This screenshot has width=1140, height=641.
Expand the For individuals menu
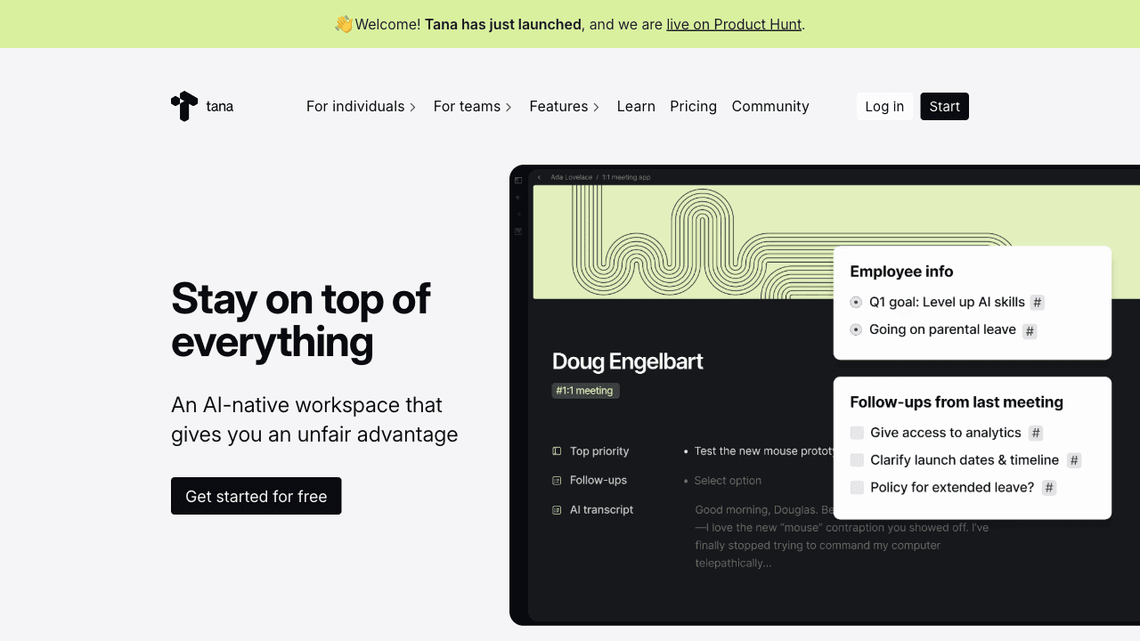pyautogui.click(x=361, y=107)
